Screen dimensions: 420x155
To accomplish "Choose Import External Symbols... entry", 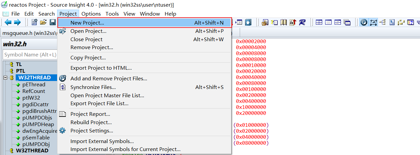I will coord(145,141).
